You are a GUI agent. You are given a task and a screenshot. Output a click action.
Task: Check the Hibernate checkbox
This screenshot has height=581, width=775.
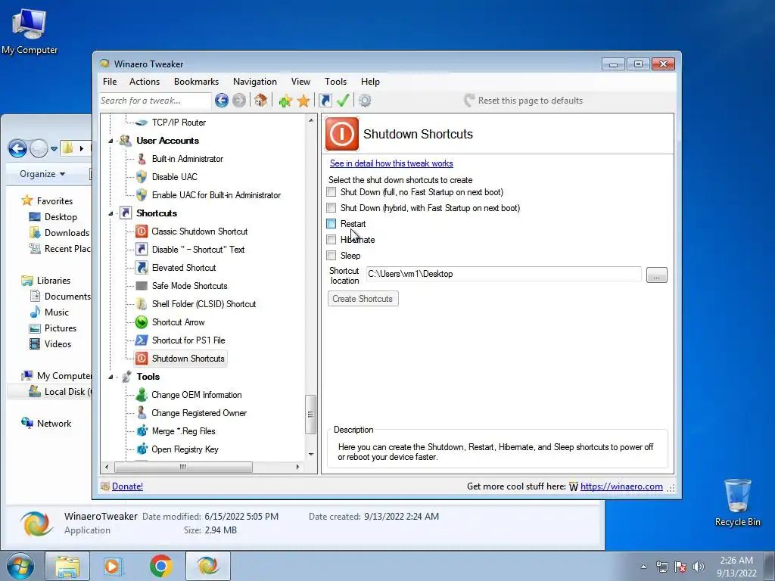click(331, 239)
